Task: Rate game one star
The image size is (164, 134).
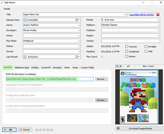Action: [37, 130]
